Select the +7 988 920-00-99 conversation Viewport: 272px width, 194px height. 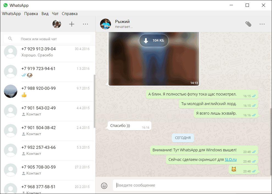pyautogui.click(x=47, y=91)
